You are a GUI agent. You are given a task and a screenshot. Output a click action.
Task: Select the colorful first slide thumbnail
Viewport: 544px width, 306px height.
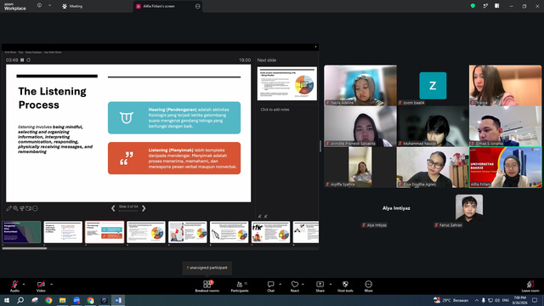(21, 232)
